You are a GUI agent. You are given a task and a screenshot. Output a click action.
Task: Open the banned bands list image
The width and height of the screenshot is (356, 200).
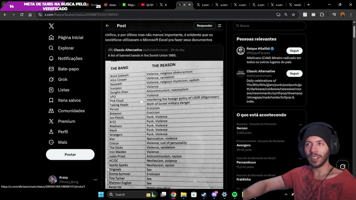click(164, 125)
